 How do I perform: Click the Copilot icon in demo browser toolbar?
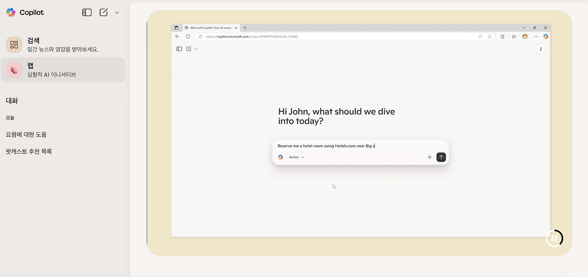tap(546, 36)
